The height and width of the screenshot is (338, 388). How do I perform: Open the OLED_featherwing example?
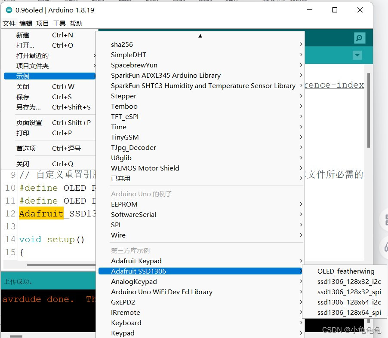point(346,271)
